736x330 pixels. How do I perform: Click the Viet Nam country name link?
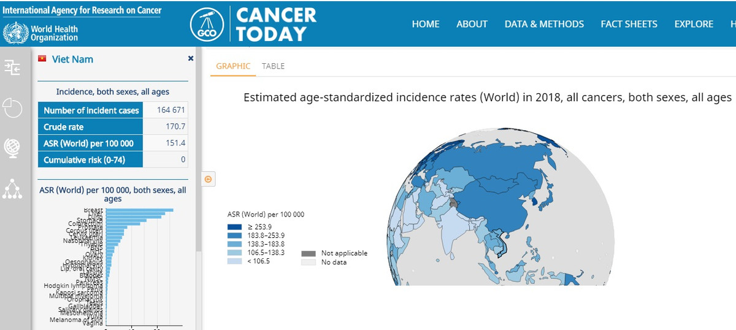tap(73, 59)
